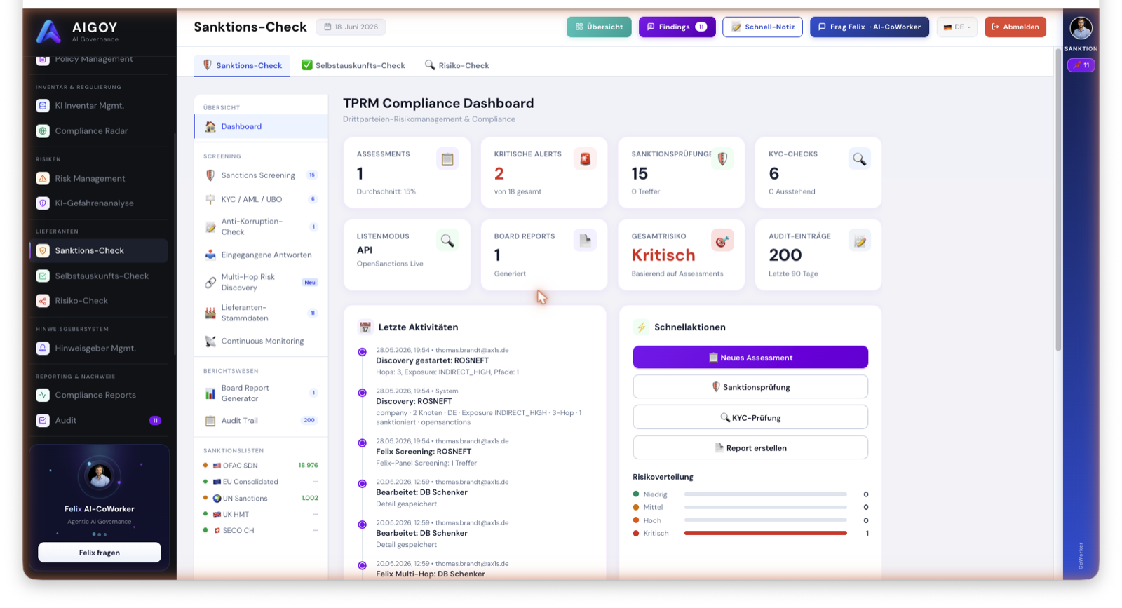
Task: Click the Eingegangene Antworten inbox icon
Action: (210, 255)
